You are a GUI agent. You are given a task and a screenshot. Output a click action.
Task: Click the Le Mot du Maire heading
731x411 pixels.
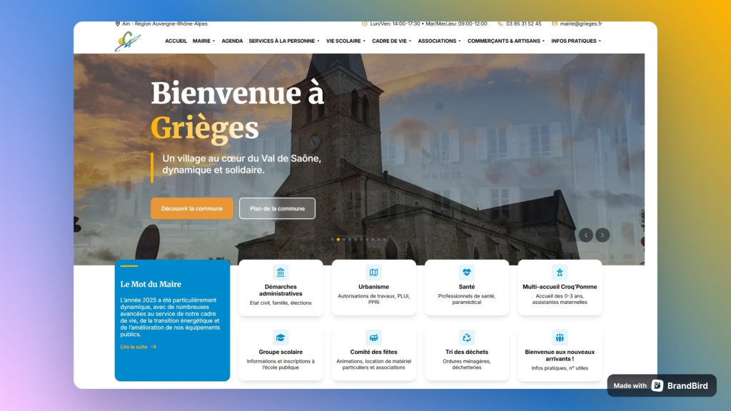(x=151, y=284)
